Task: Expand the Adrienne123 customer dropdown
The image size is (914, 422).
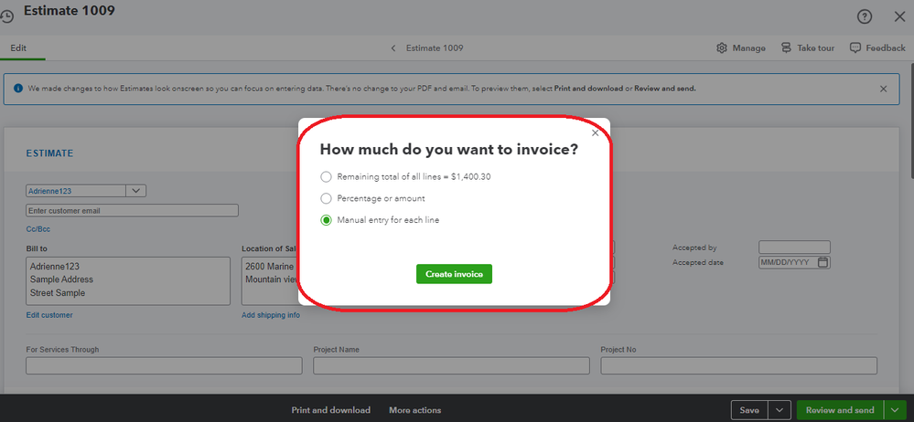Action: click(135, 190)
